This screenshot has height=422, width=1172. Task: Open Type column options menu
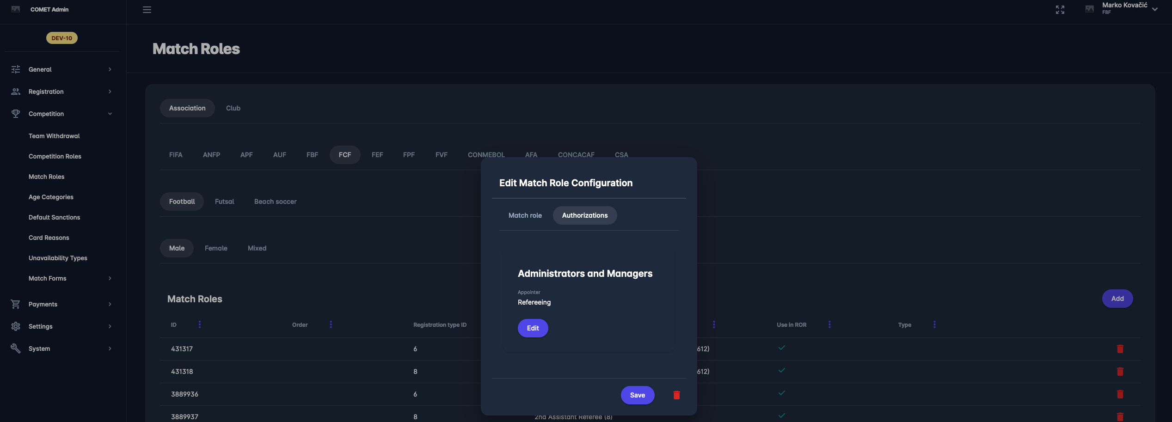click(x=934, y=324)
